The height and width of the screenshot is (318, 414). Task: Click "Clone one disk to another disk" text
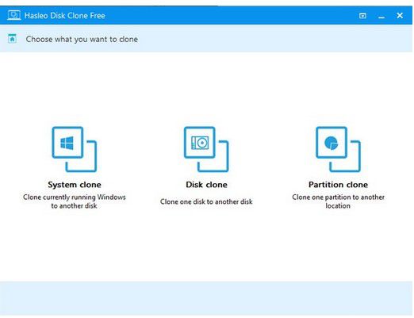(206, 201)
